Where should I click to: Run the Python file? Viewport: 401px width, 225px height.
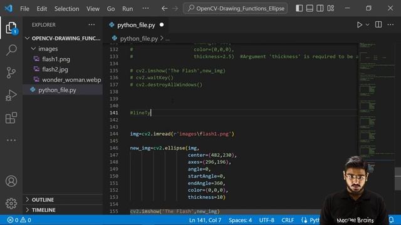359,25
